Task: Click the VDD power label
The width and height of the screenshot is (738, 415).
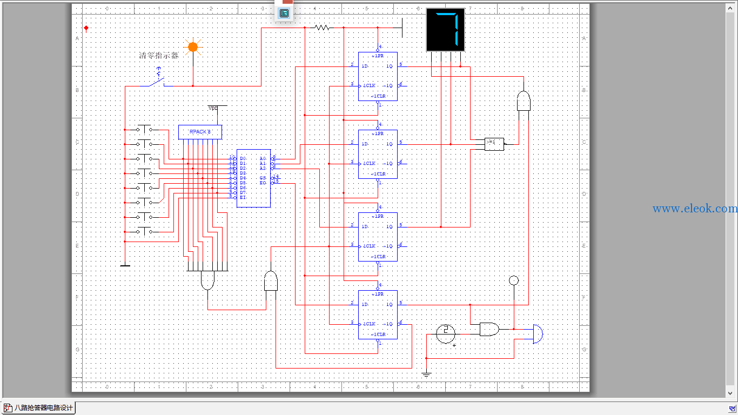Action: click(x=213, y=108)
